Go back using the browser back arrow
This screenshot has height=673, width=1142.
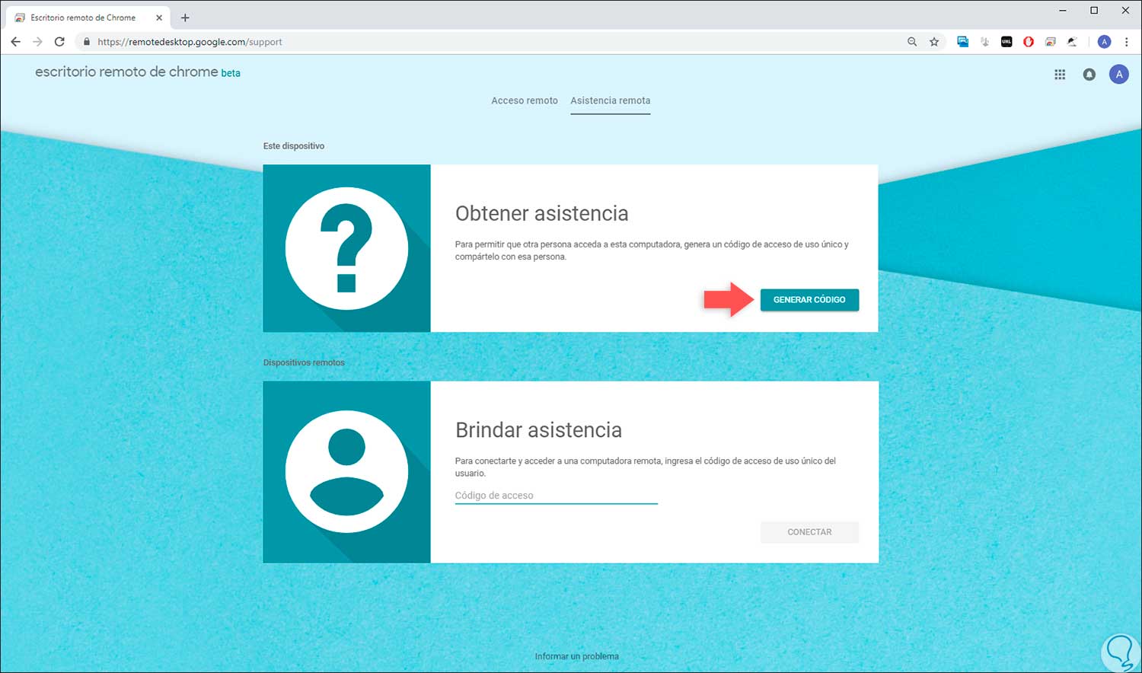tap(16, 42)
